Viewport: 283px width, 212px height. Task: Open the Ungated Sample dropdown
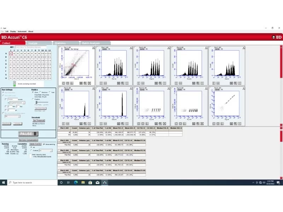17,103
